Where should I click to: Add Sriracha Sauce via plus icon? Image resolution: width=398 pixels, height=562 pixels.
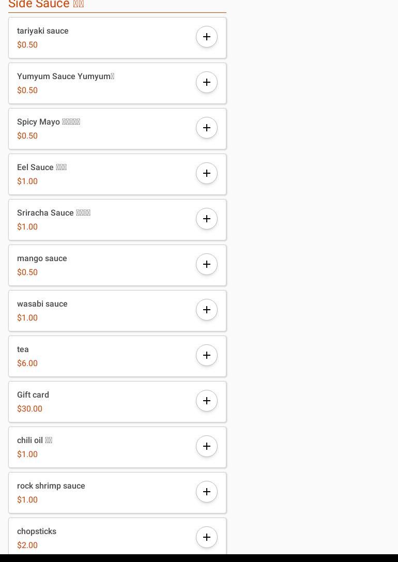[207, 219]
